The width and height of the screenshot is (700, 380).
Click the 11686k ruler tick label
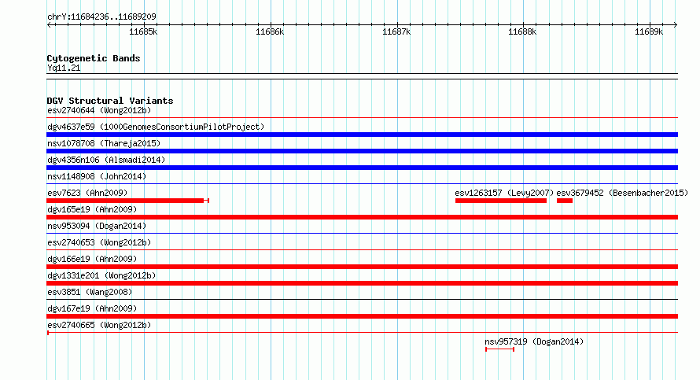pos(270,31)
